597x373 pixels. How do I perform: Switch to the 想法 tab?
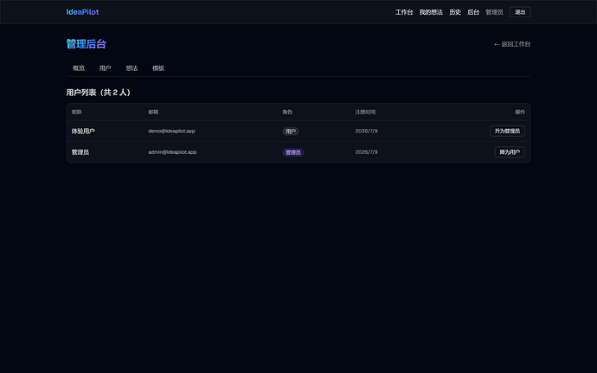coord(132,68)
